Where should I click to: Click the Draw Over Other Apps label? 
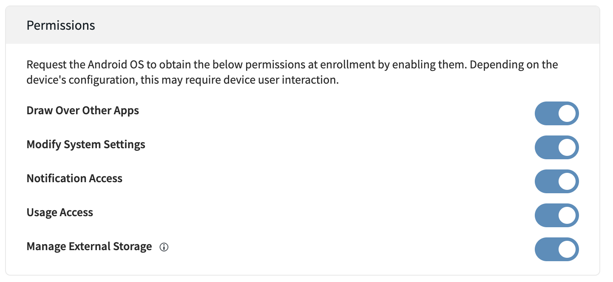pyautogui.click(x=82, y=111)
